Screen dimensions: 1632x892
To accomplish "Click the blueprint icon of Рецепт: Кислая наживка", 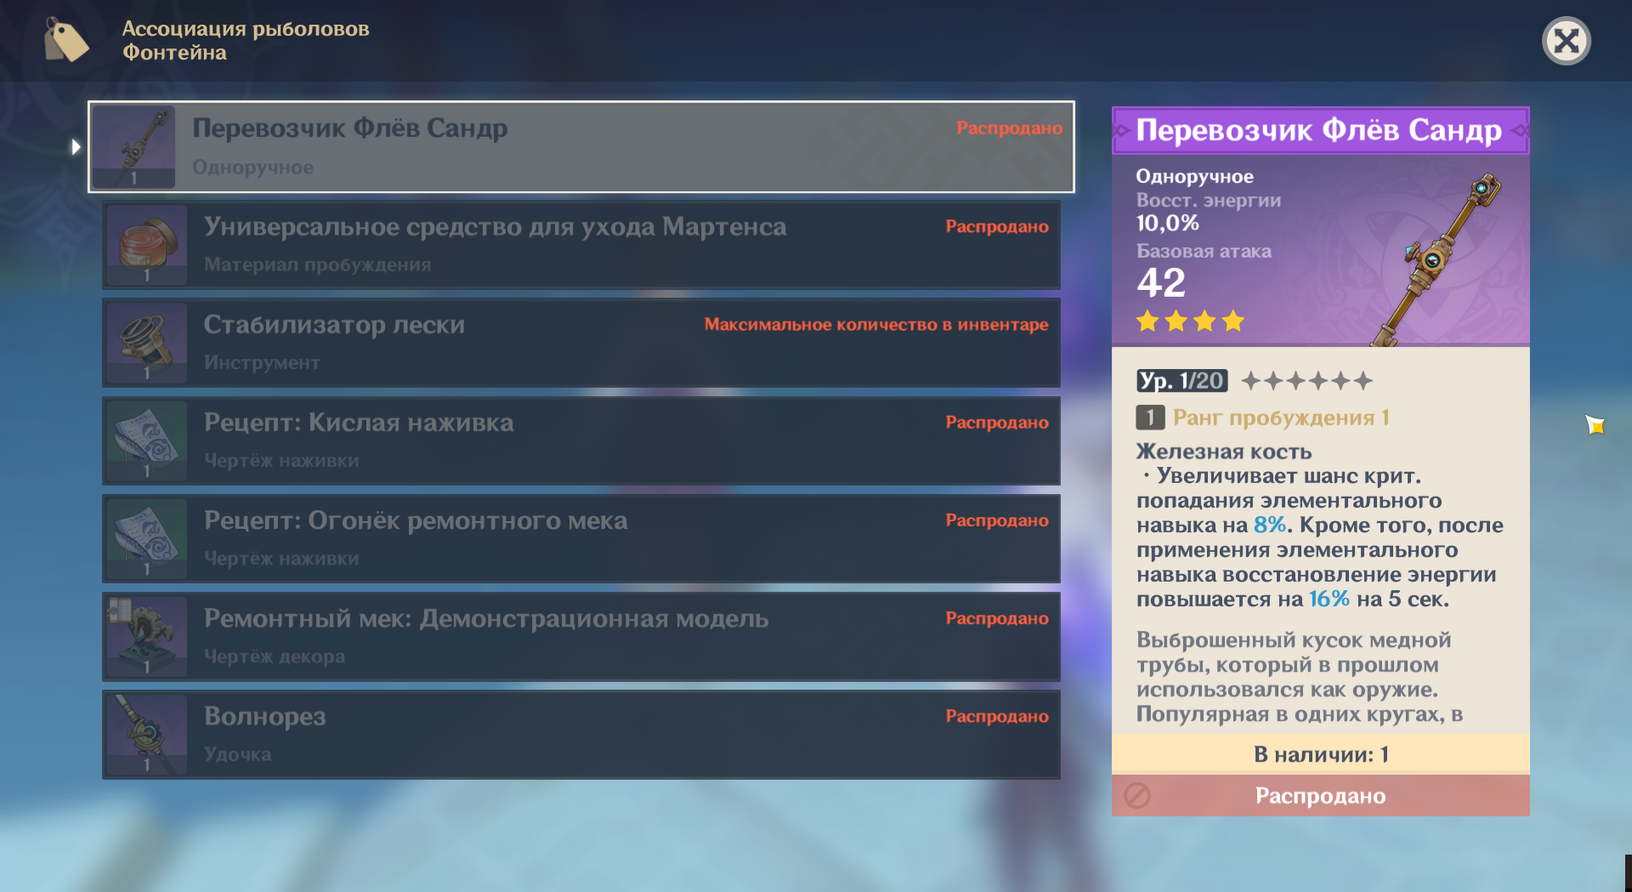I will tap(146, 440).
